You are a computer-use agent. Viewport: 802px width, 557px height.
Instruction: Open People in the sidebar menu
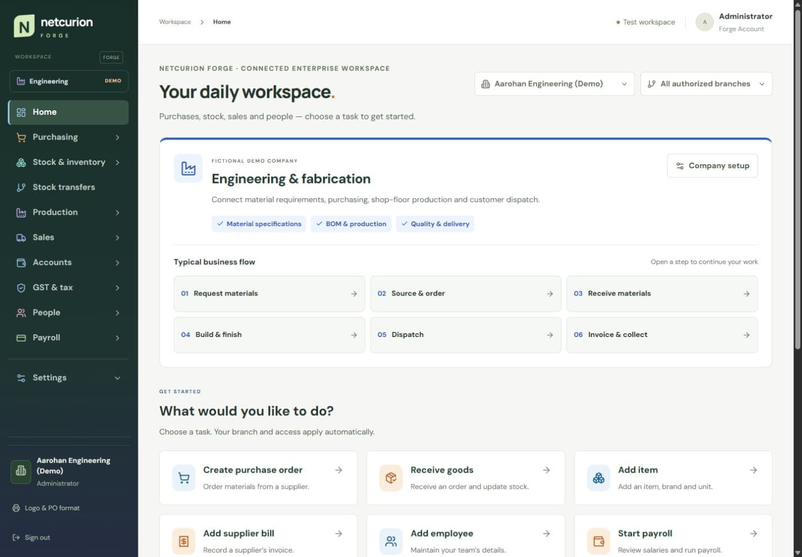(68, 312)
